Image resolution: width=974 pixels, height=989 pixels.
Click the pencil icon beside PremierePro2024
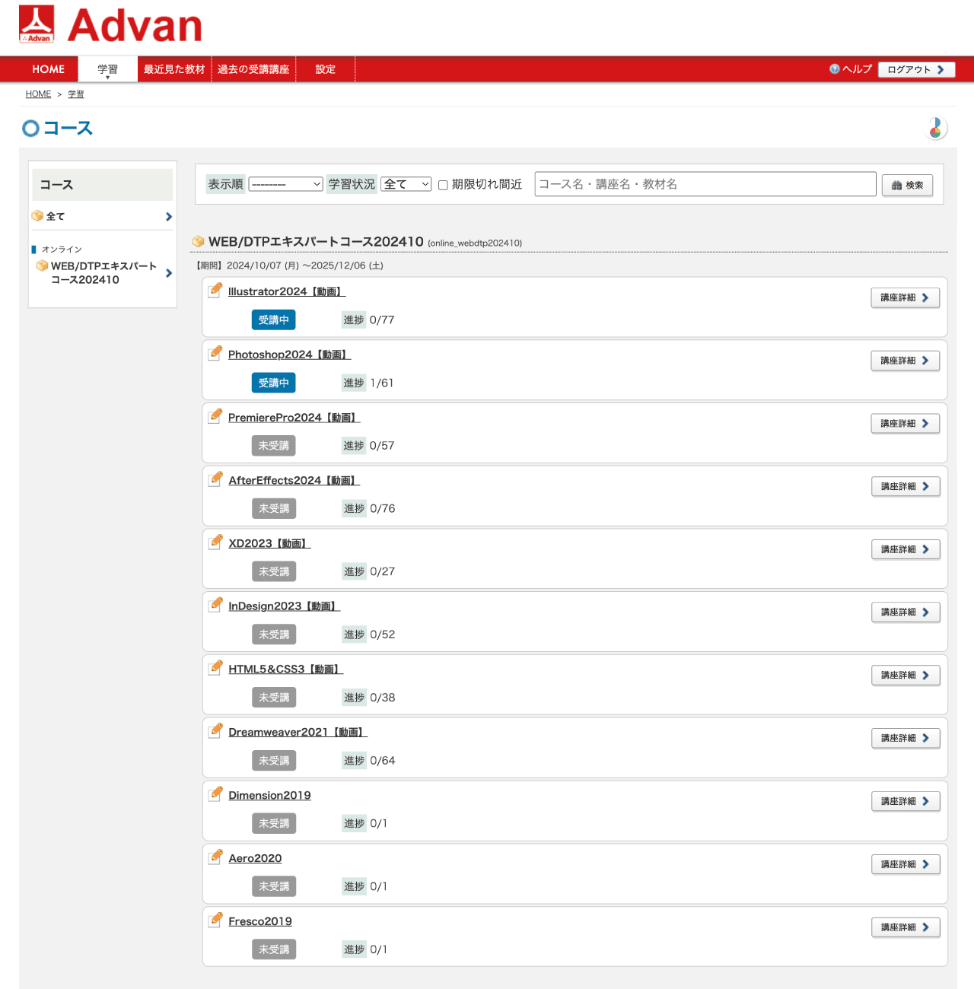tap(216, 416)
